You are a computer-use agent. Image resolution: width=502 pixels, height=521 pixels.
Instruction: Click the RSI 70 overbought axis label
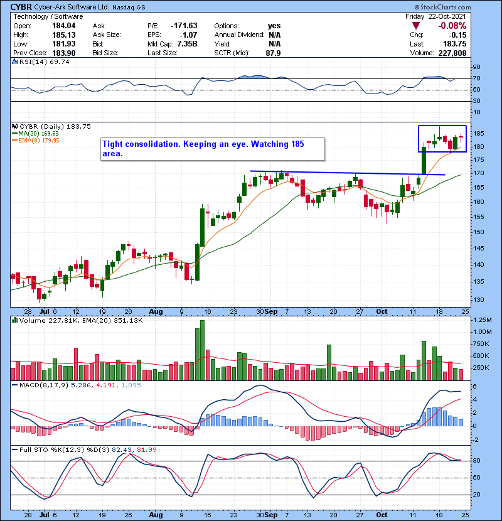point(477,78)
